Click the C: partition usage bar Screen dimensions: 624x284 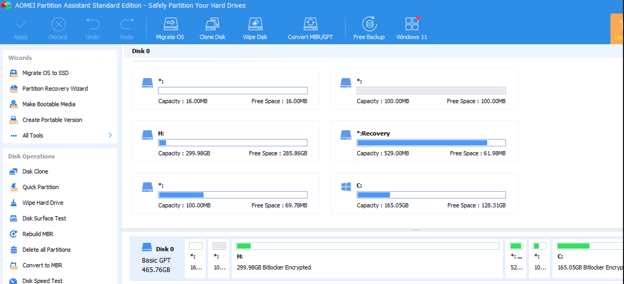pos(431,195)
